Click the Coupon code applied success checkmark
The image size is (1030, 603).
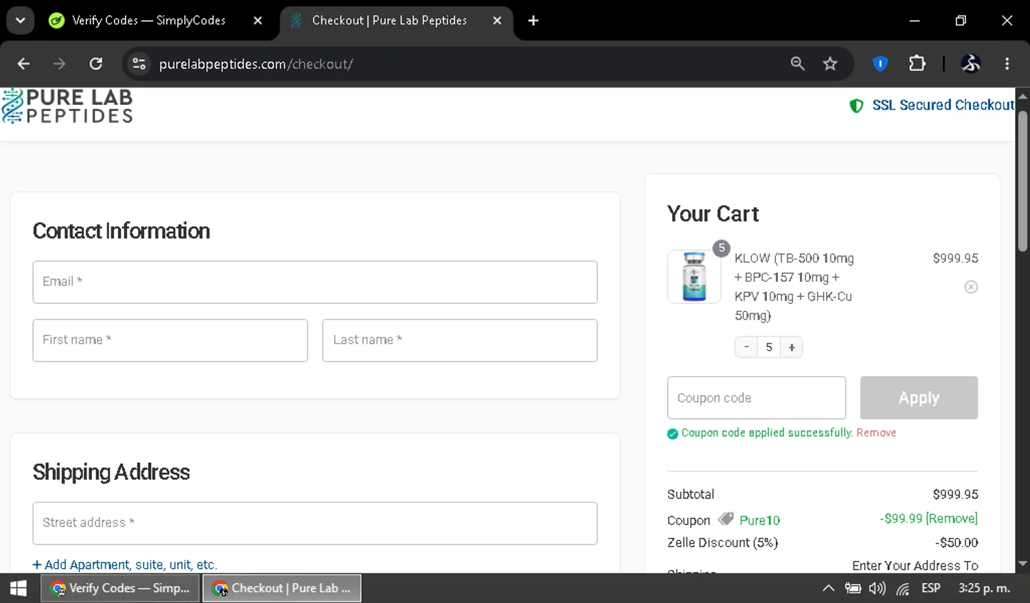[673, 434]
